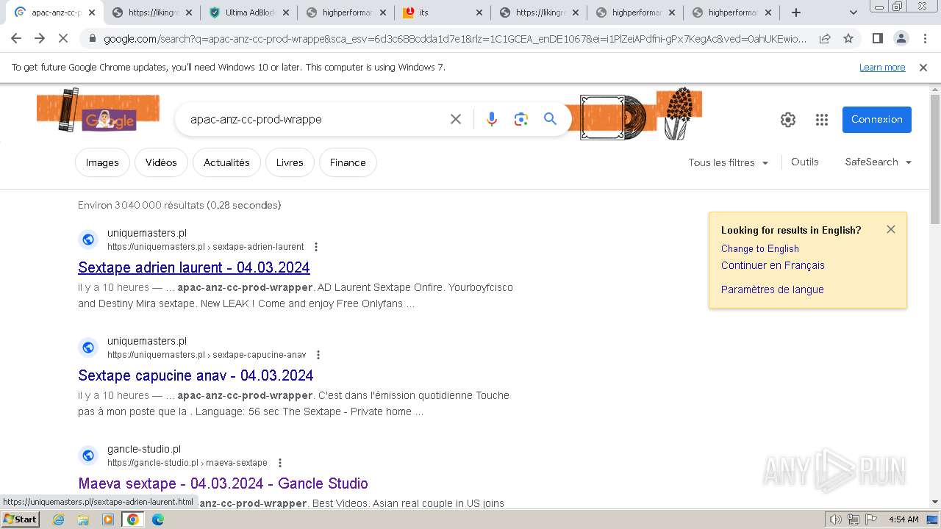The height and width of the screenshot is (529, 941).
Task: Click the uniquemasters.pl favicon of first result
Action: (x=88, y=240)
